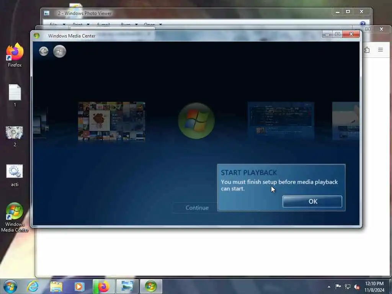Open the network status tray icon
392x294 pixels.
pyautogui.click(x=348, y=286)
